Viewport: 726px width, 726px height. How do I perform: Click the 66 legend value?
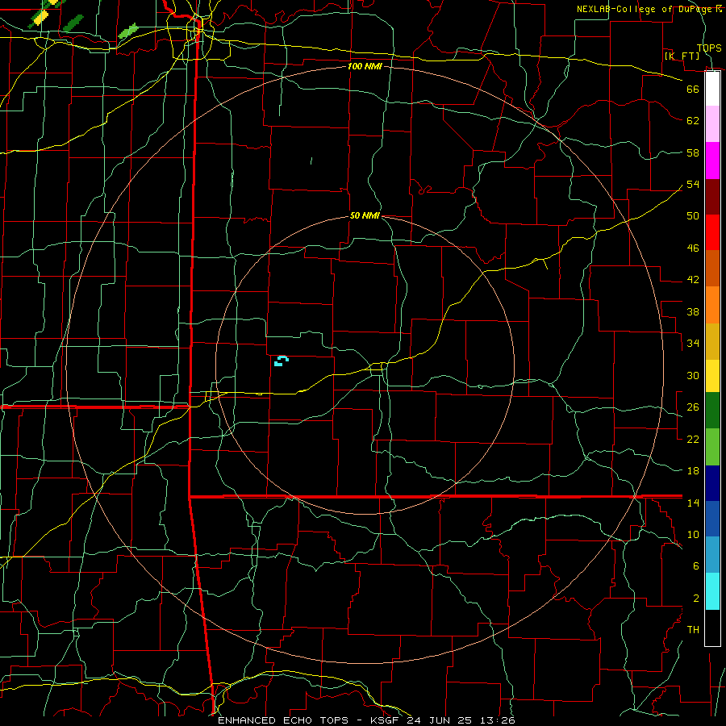click(x=693, y=89)
